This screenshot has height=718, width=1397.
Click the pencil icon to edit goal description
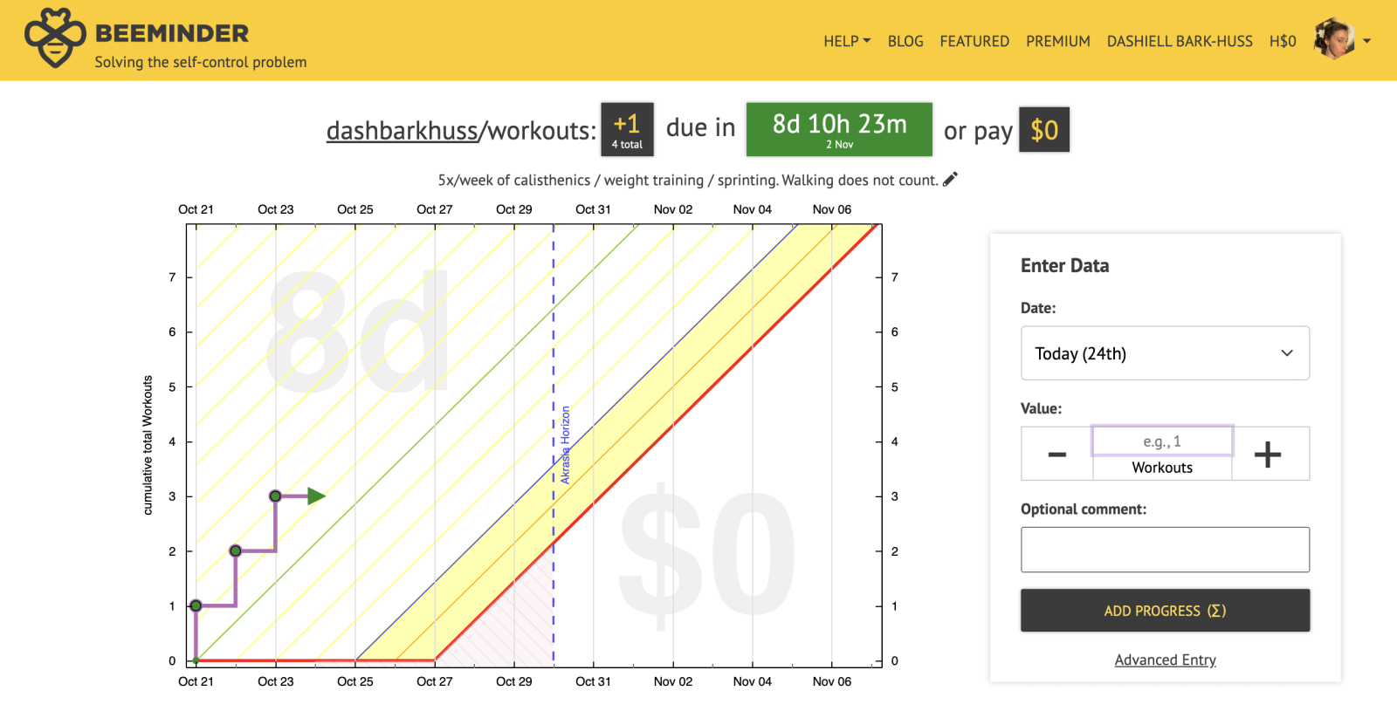pyautogui.click(x=950, y=179)
